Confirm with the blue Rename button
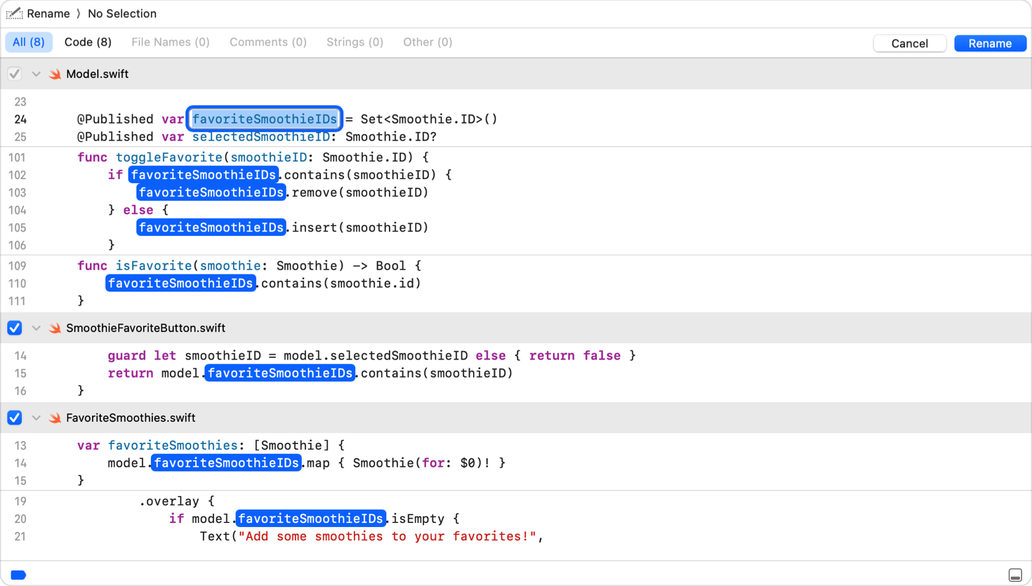Screen dimensions: 1032x586 click(990, 44)
